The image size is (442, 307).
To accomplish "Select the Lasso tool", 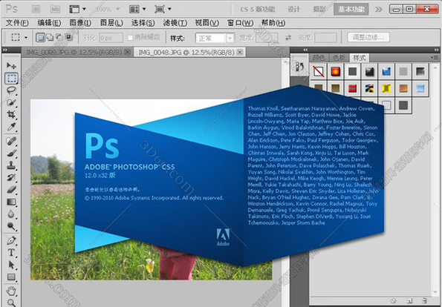I will click(11, 90).
